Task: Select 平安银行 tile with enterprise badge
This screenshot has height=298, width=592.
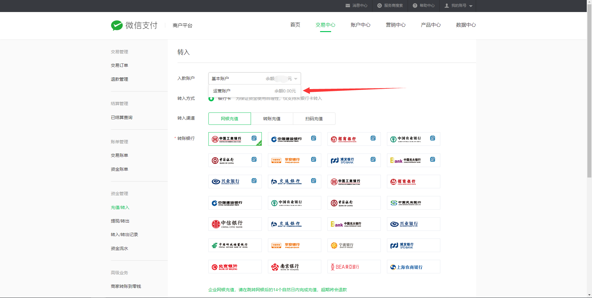Action: tap(294, 160)
